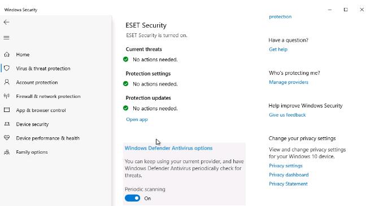Open the hamburger navigation menu
Screen dimensions: 366x206
point(6,38)
